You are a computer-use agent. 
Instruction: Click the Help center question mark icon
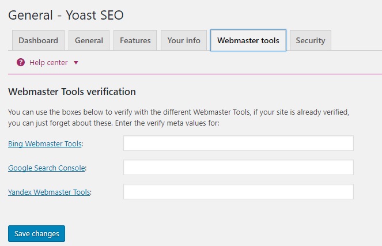(x=21, y=62)
